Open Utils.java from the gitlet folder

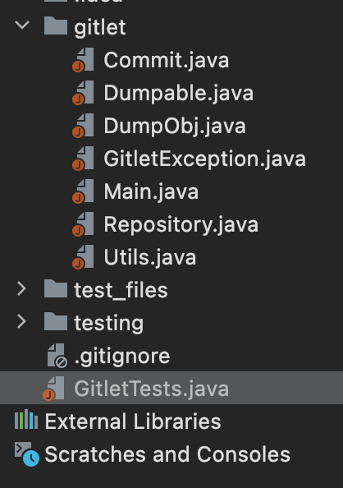[x=150, y=258]
